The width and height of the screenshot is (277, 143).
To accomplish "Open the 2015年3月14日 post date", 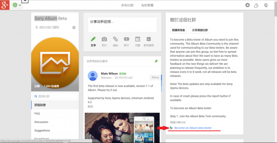I will pos(123,78).
